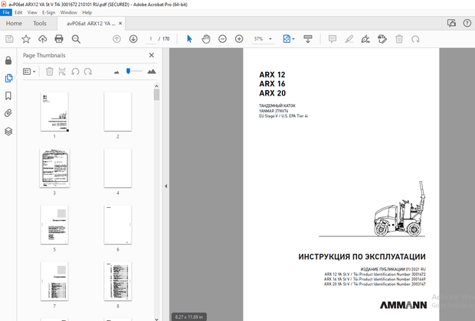Add a sticky note comment

click(x=332, y=39)
